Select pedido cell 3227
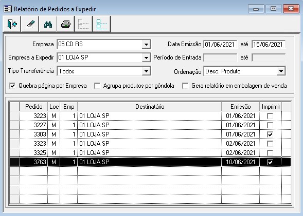This screenshot has width=303, height=216. (33, 125)
